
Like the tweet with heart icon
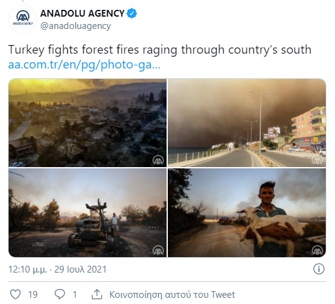click(15, 294)
